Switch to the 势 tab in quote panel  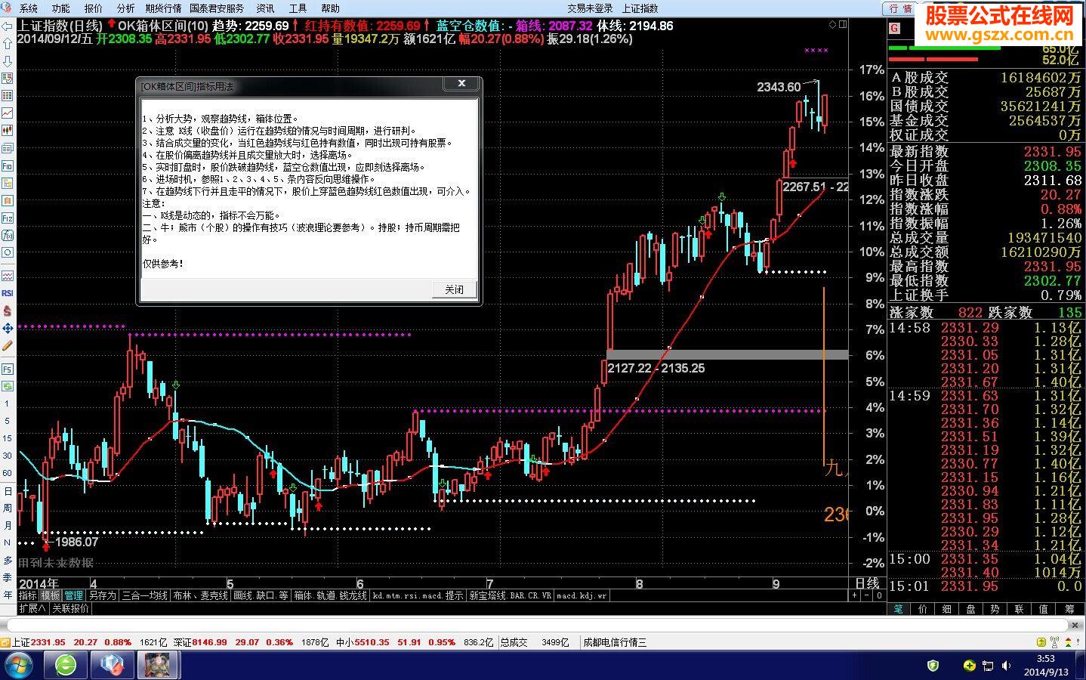(995, 608)
